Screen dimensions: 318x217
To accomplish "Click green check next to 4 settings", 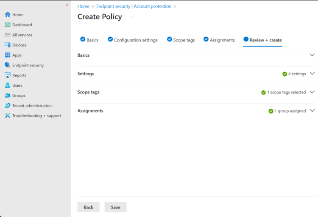I will 285,74.
